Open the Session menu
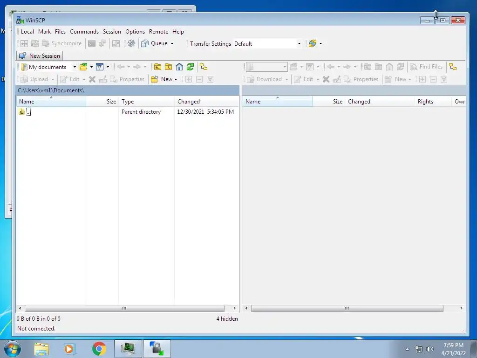The image size is (477, 358). (112, 32)
